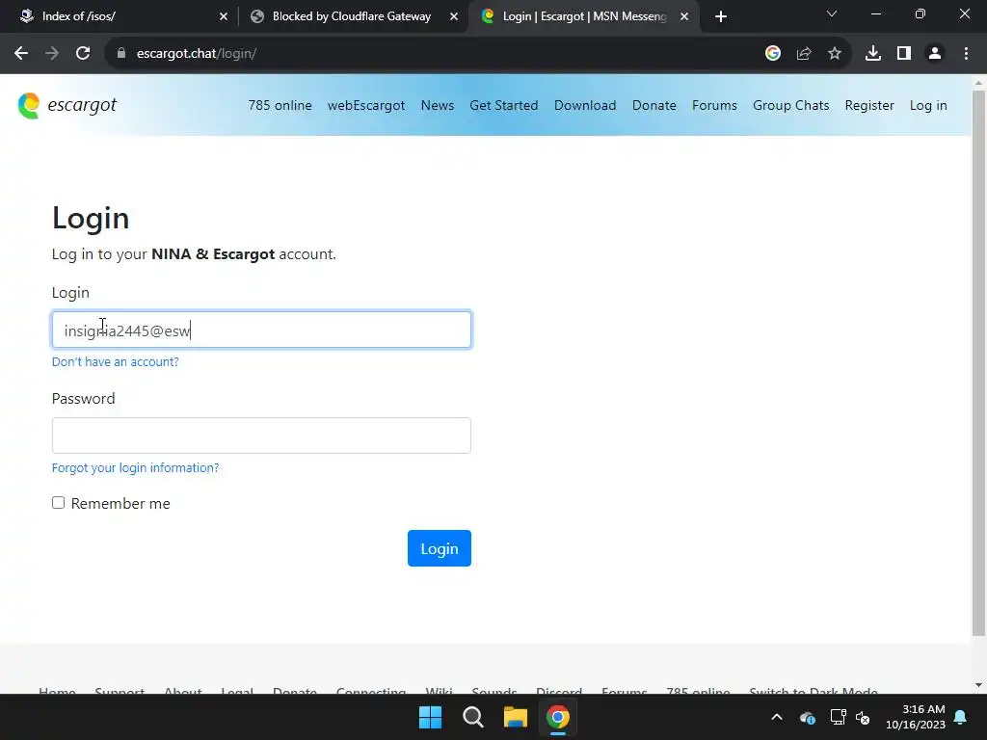Focus the Login email field
The image size is (987, 740).
point(261,330)
